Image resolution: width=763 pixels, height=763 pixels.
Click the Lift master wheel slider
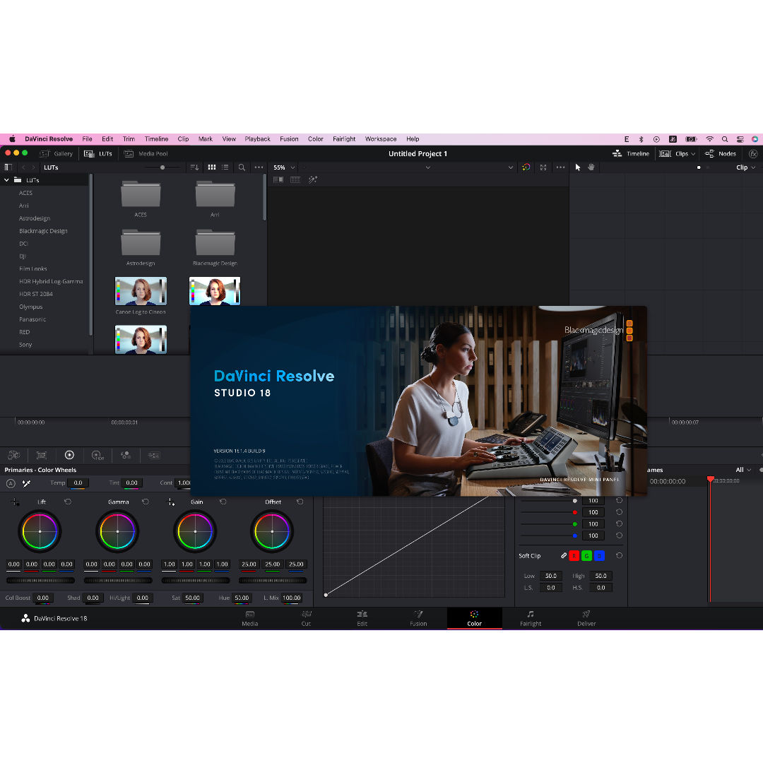[40, 581]
